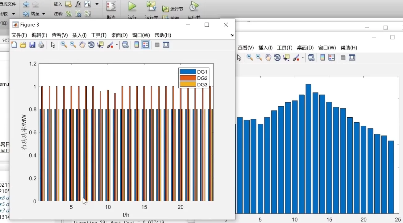Dock Figure 3 using the corner arrow

click(x=232, y=35)
